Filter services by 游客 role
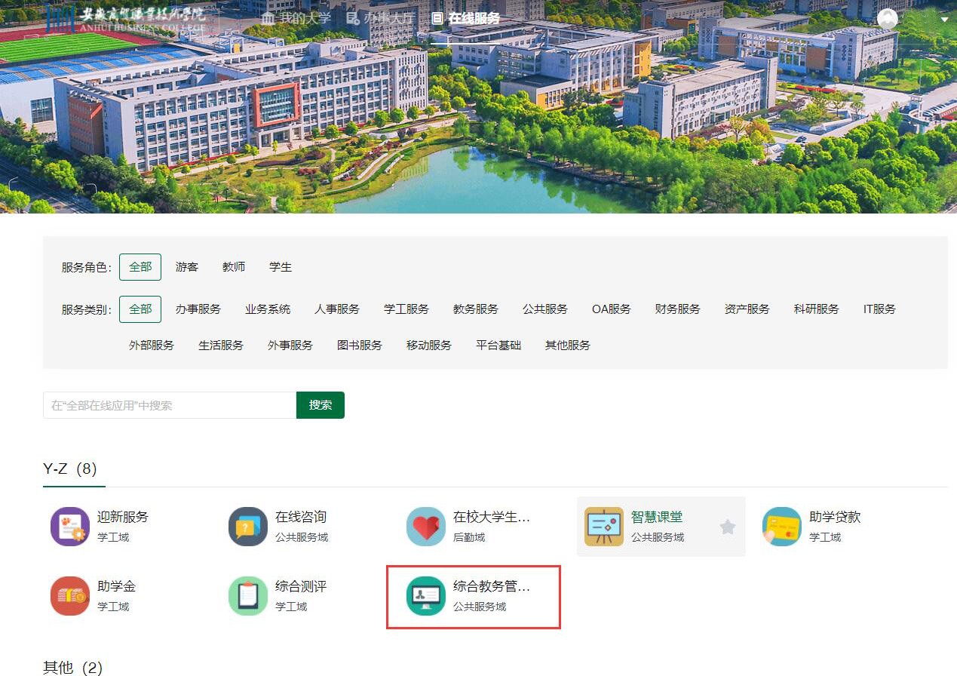This screenshot has height=676, width=957. tap(186, 266)
